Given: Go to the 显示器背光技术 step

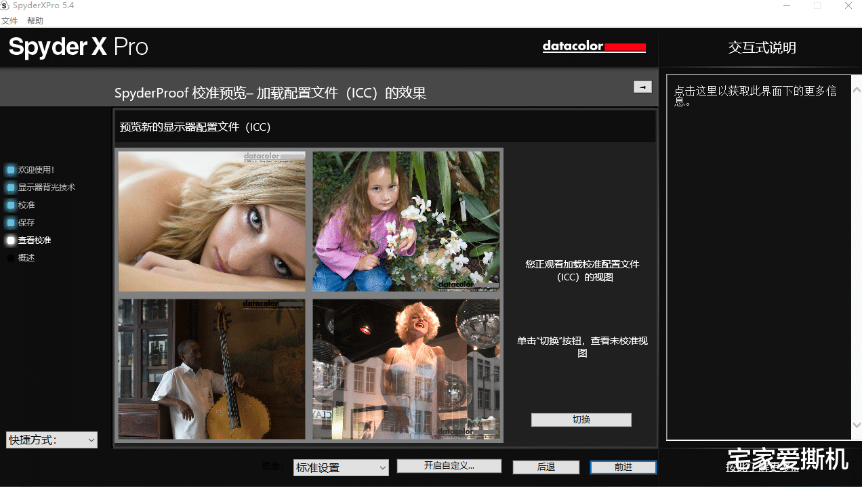Looking at the screenshot, I should coord(46,187).
